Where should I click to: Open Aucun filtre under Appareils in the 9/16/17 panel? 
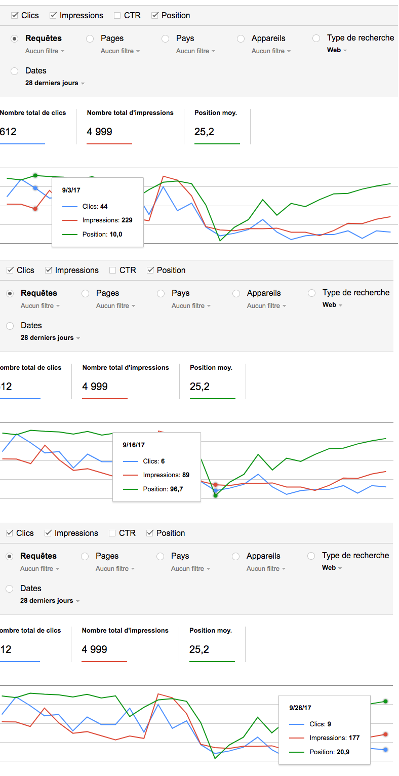click(267, 306)
